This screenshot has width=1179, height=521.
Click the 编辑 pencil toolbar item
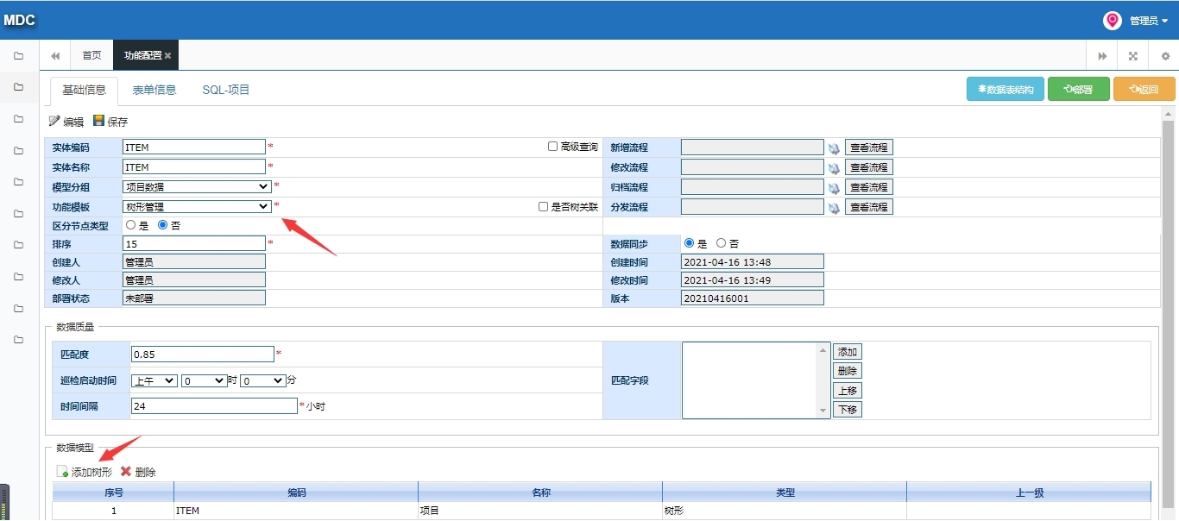tap(66, 122)
